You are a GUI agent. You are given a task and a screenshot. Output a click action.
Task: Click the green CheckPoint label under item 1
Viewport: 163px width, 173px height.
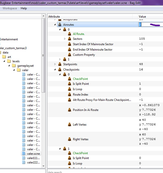(x=80, y=153)
